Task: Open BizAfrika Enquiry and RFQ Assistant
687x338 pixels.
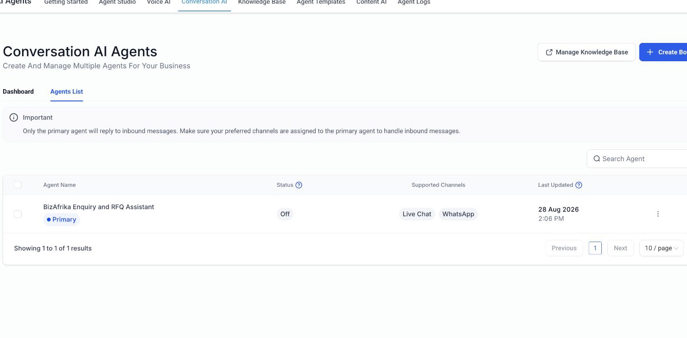Action: [x=98, y=207]
